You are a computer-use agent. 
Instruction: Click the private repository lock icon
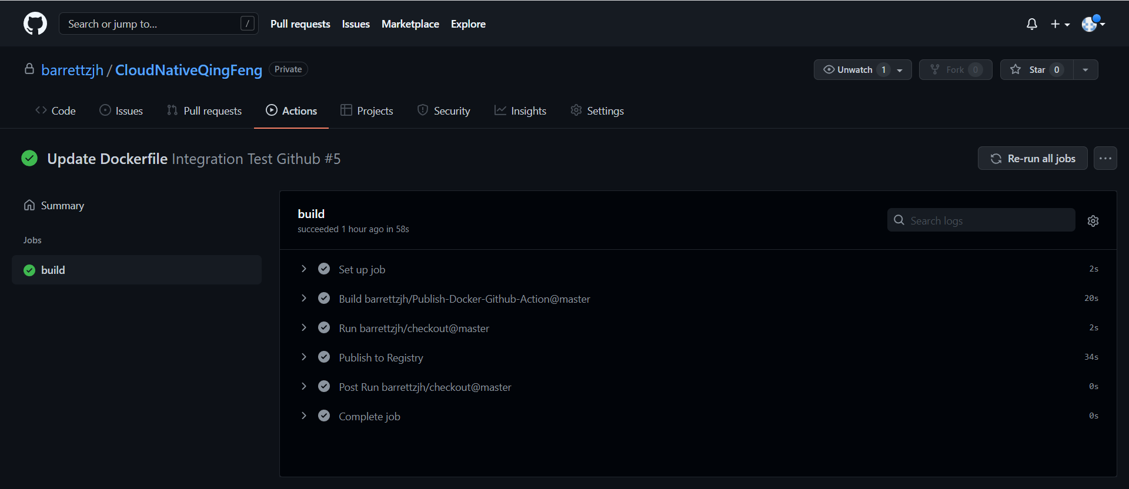coord(29,69)
